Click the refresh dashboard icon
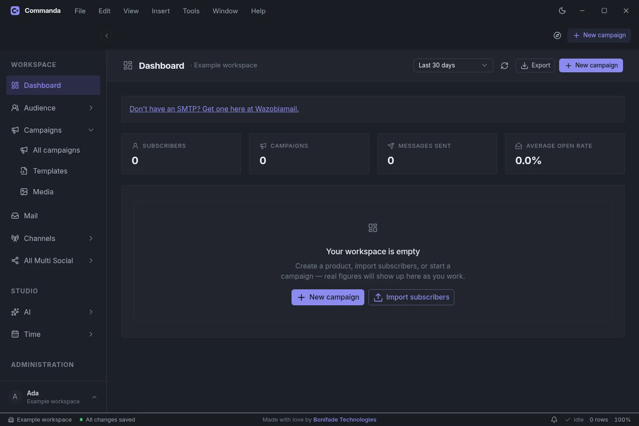This screenshot has width=639, height=426. click(505, 66)
